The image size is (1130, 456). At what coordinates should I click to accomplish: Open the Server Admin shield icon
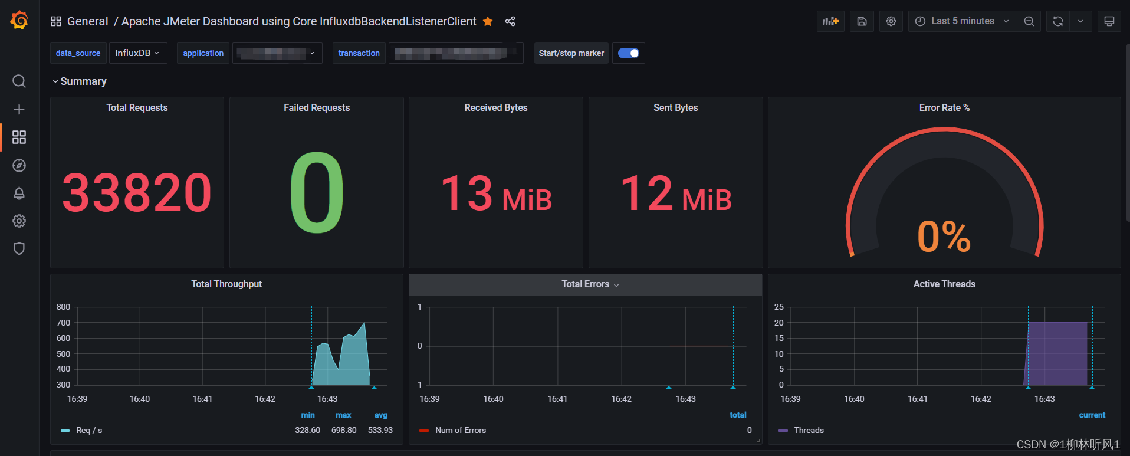click(19, 248)
